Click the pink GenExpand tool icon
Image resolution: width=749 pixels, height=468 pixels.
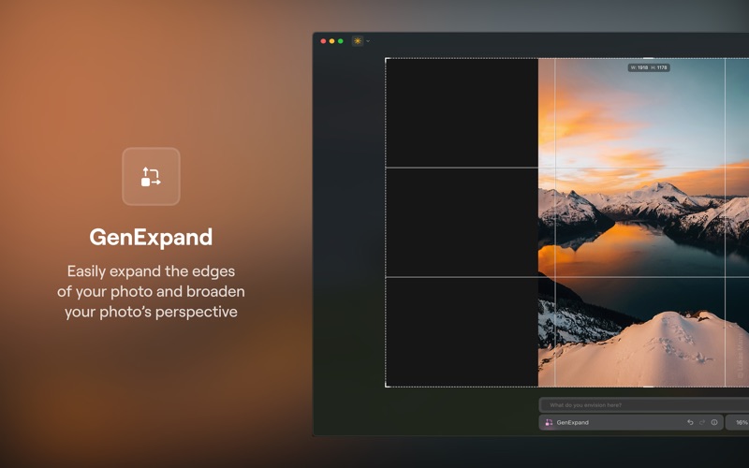549,422
